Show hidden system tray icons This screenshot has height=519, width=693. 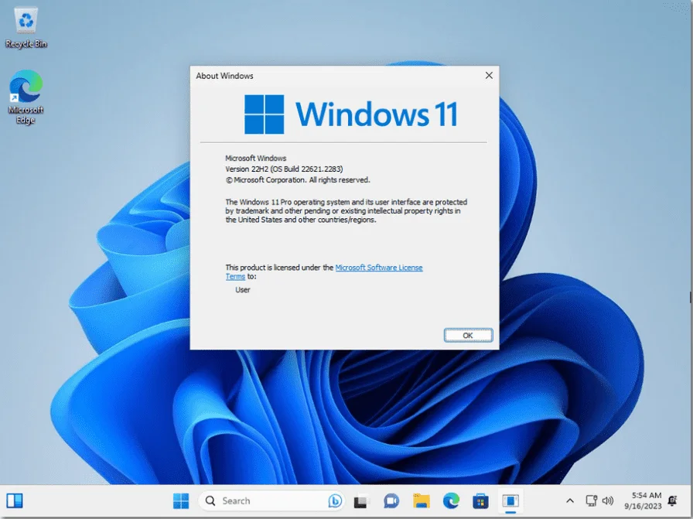tap(570, 501)
